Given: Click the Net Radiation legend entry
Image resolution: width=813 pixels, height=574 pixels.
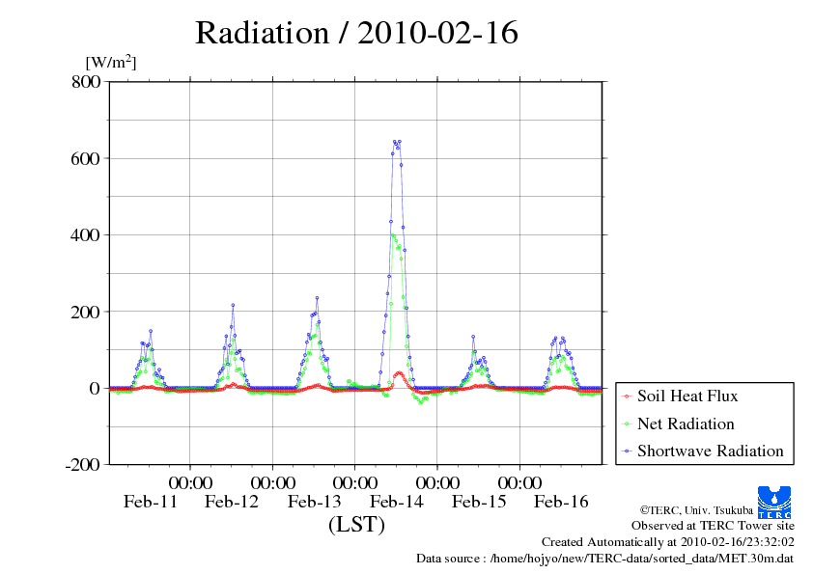Looking at the screenshot, I should click(686, 424).
